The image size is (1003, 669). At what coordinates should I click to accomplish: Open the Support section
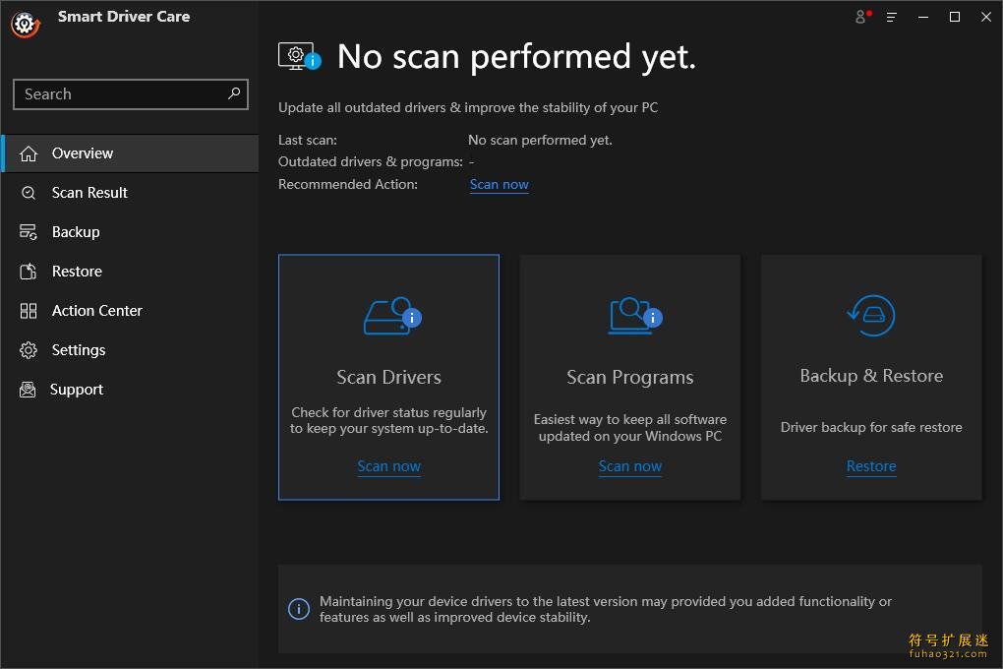(131, 390)
